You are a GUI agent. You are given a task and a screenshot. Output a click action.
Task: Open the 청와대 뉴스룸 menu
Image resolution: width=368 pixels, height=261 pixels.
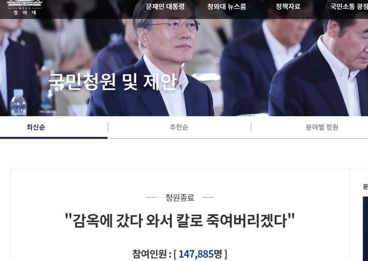click(x=227, y=6)
